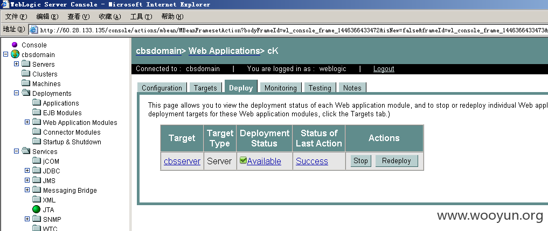Click the purple Console icon
The height and width of the screenshot is (231, 548).
(15, 45)
